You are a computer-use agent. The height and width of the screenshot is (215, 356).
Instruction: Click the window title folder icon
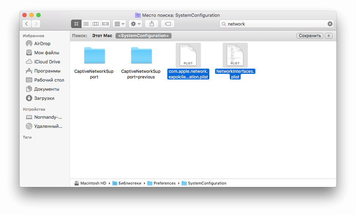(138, 15)
